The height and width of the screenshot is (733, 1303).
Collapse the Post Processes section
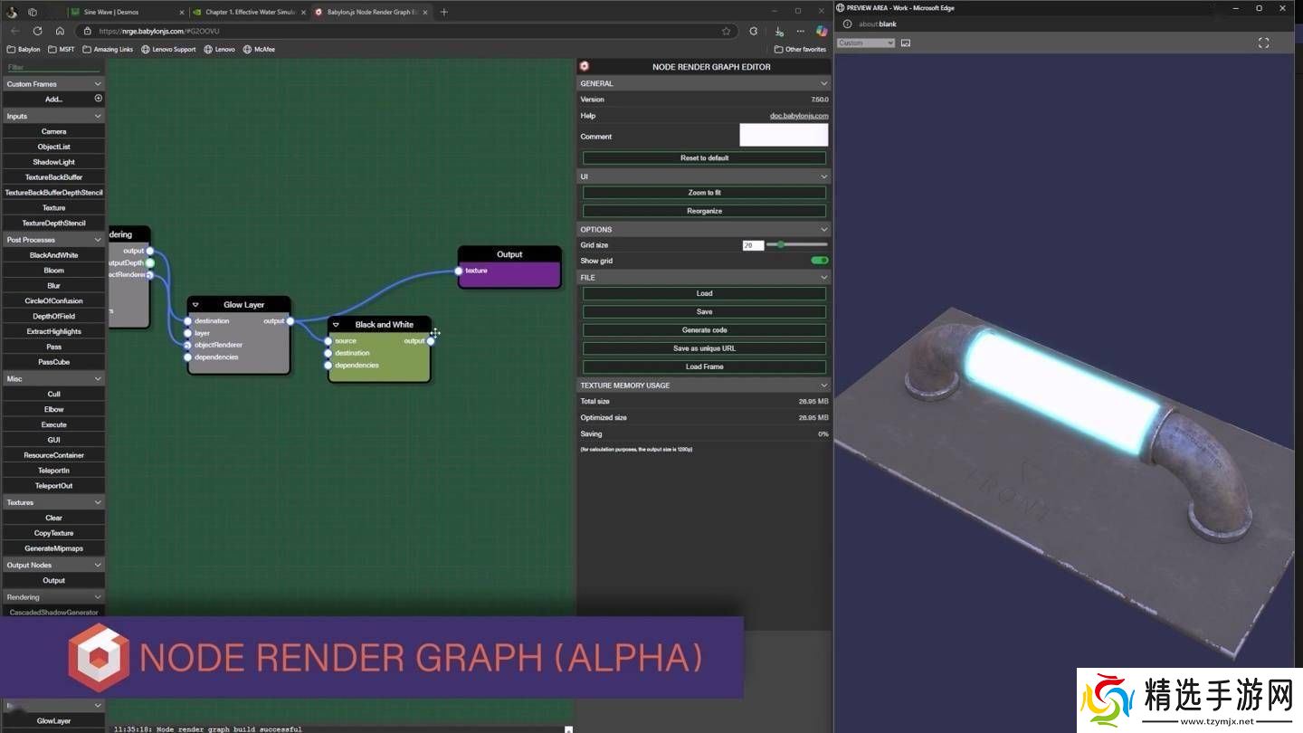(98, 240)
